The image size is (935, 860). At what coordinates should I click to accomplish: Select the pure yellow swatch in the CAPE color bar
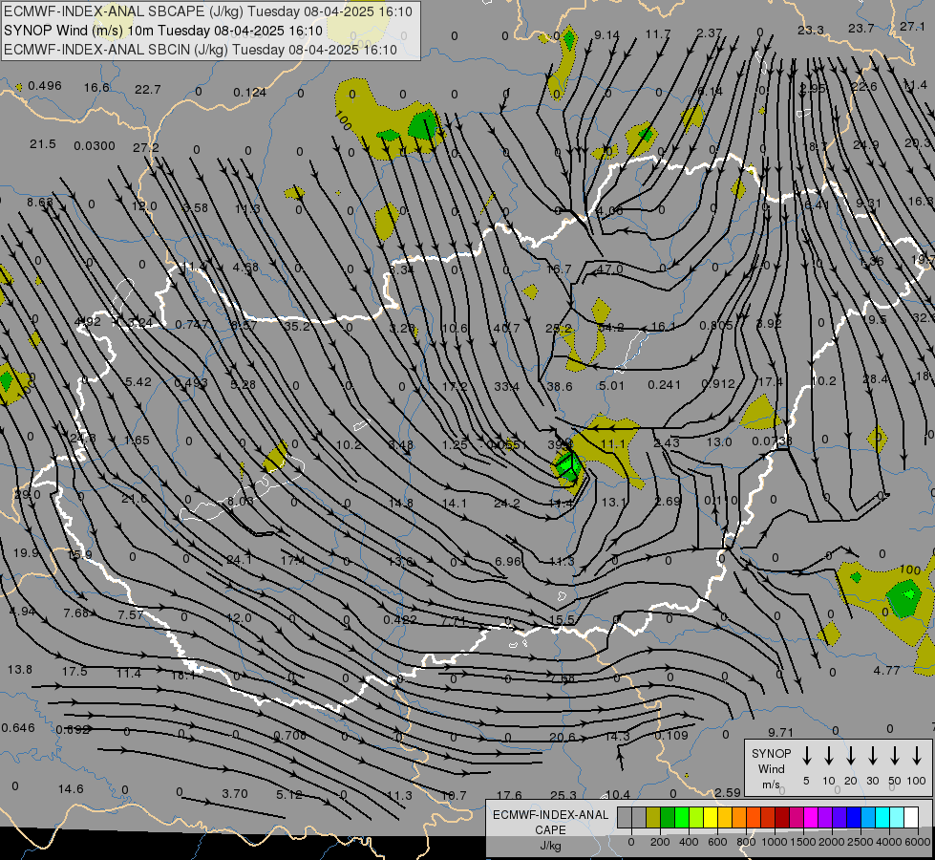click(711, 818)
